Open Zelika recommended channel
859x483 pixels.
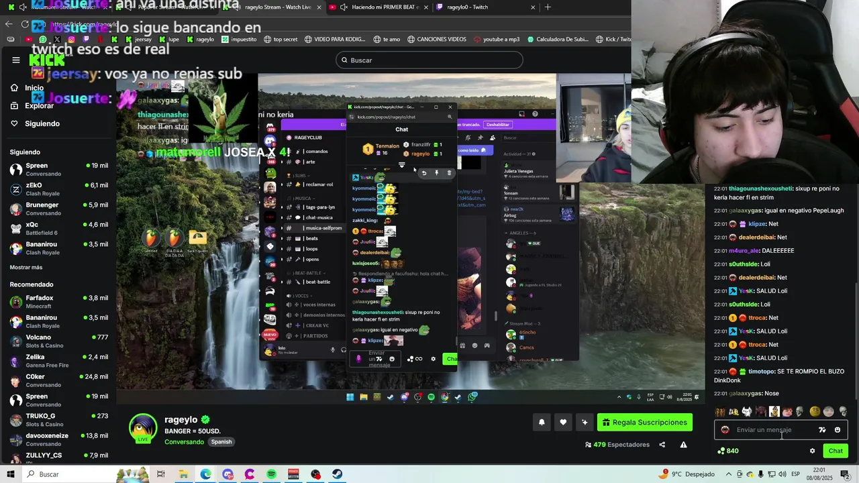click(x=59, y=361)
